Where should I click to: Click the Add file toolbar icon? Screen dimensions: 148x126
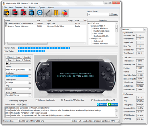point(7,13)
